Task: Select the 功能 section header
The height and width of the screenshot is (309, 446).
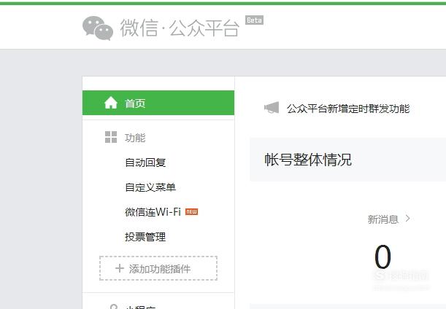Action: click(x=135, y=138)
